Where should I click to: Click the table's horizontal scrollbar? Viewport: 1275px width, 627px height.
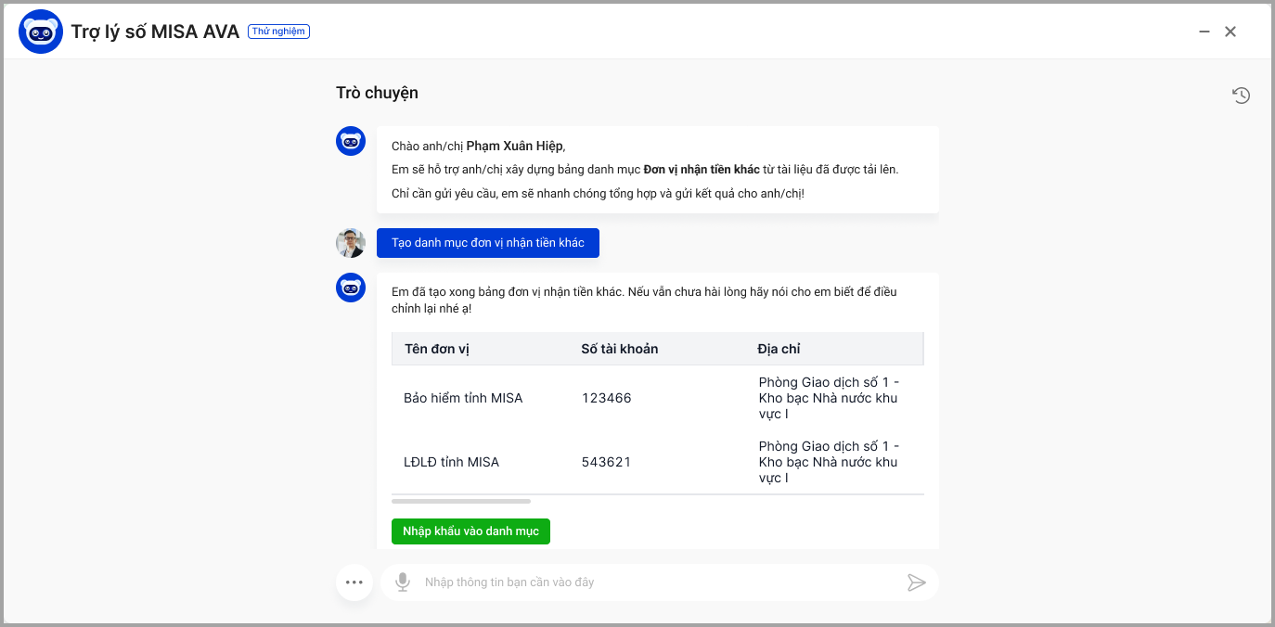pos(460,501)
